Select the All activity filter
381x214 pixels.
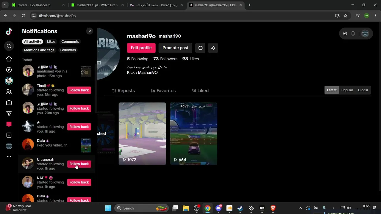(33, 42)
